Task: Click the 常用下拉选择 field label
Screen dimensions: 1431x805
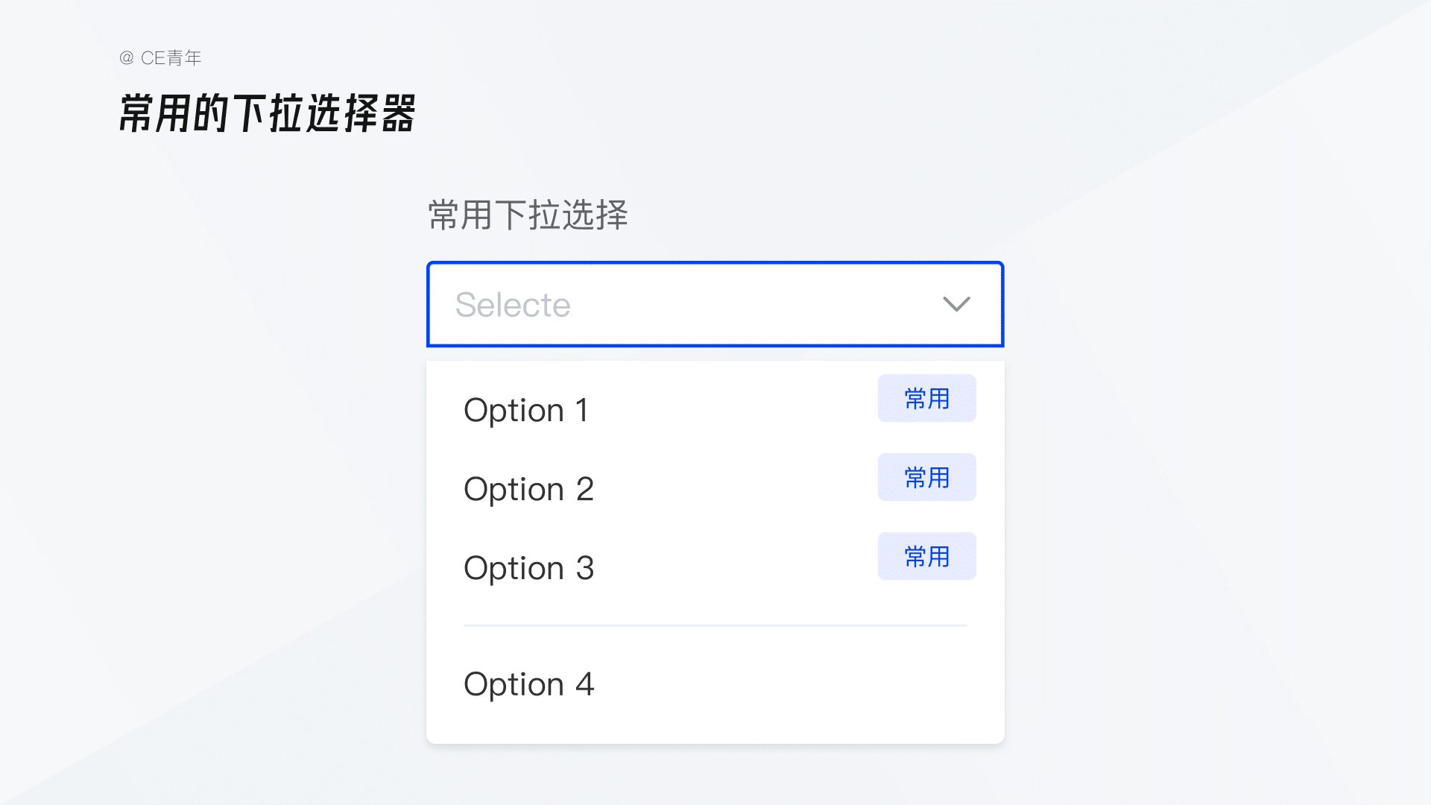Action: 528,215
